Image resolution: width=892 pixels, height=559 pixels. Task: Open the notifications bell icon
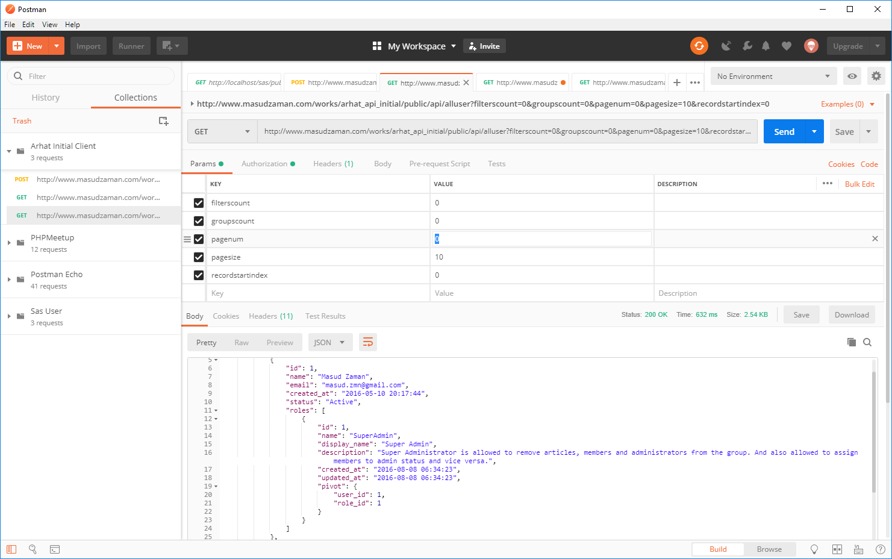coord(766,46)
